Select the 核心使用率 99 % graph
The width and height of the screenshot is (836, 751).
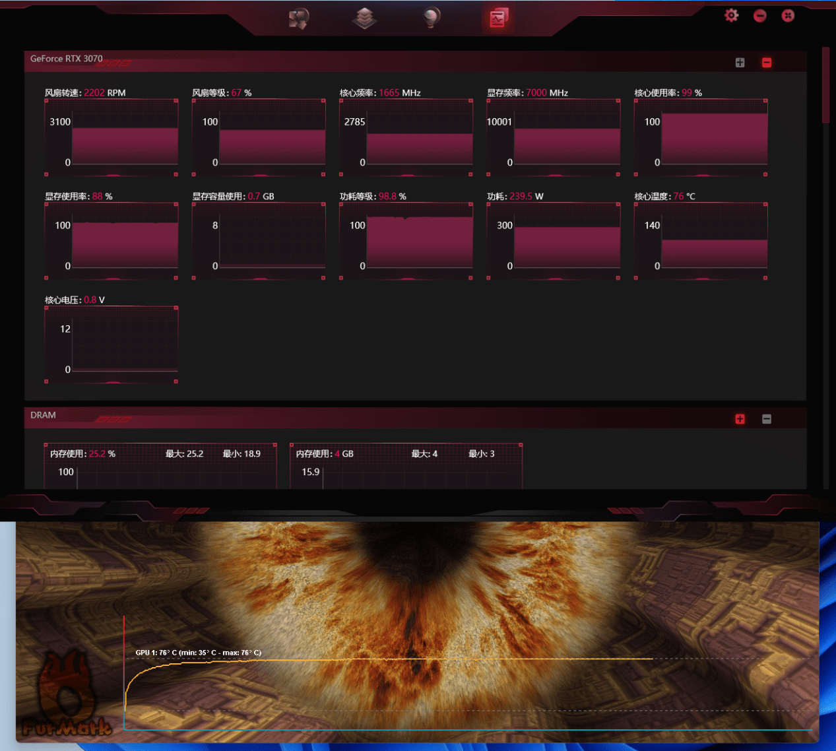click(x=701, y=137)
